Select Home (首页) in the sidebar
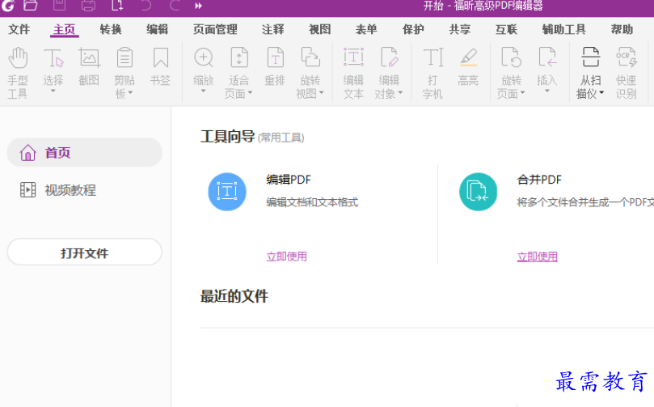 (84, 152)
